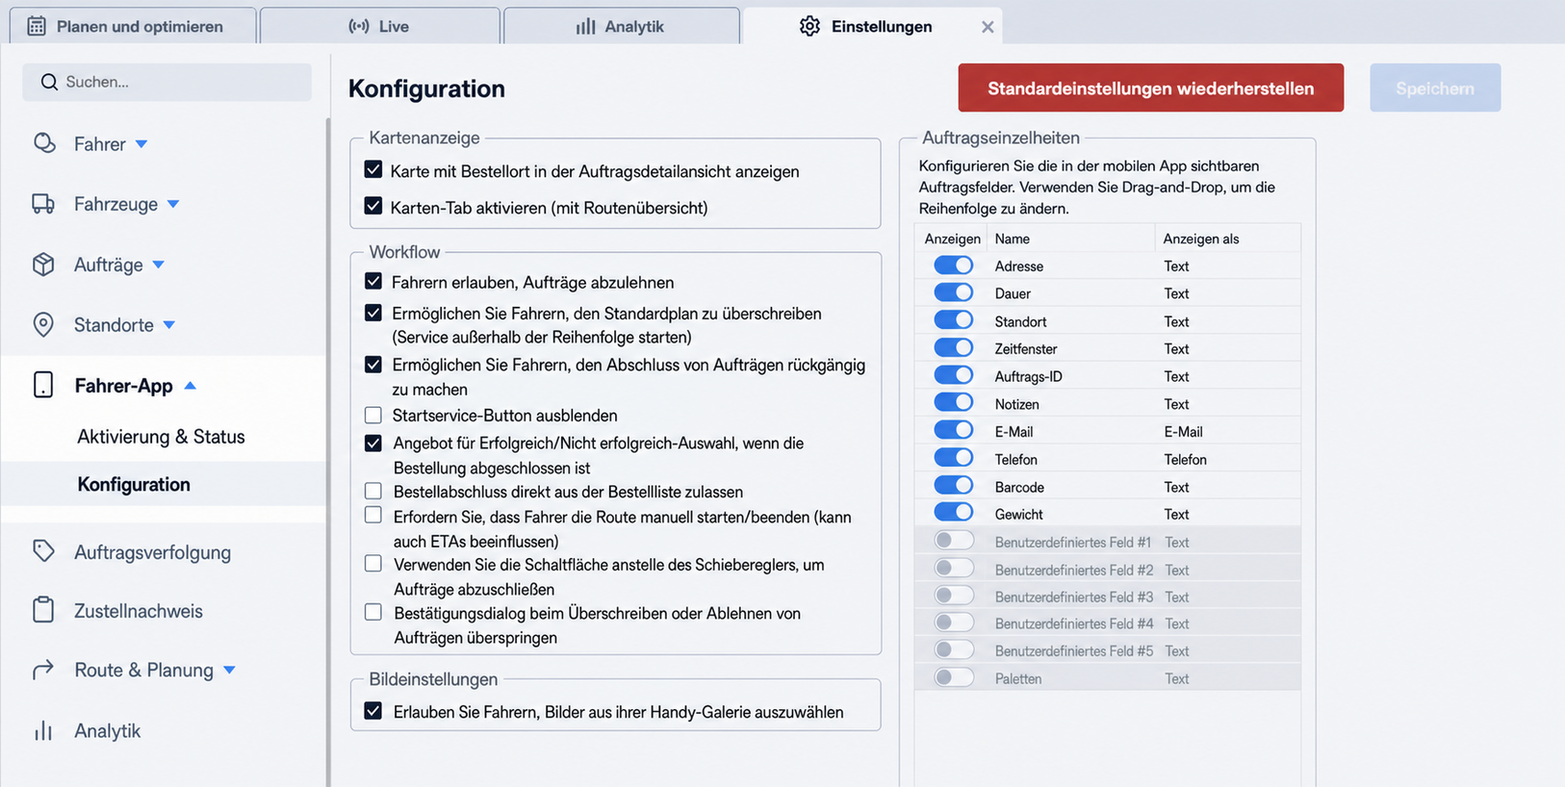Click the bar chart icon on Analytik tab

point(585,26)
